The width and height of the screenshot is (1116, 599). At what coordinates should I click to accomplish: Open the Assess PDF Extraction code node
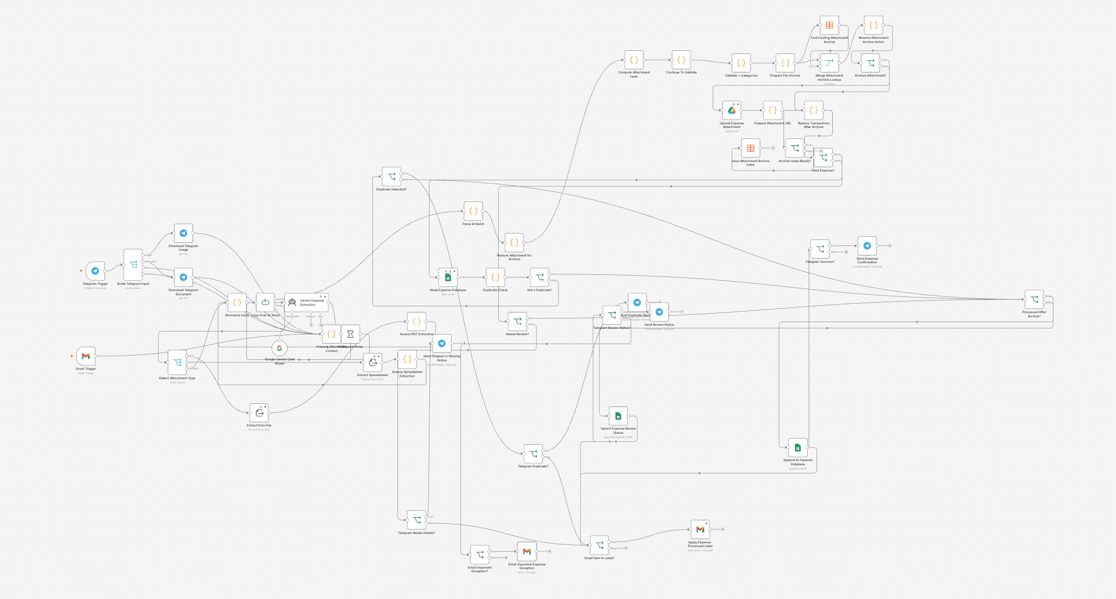(x=416, y=322)
